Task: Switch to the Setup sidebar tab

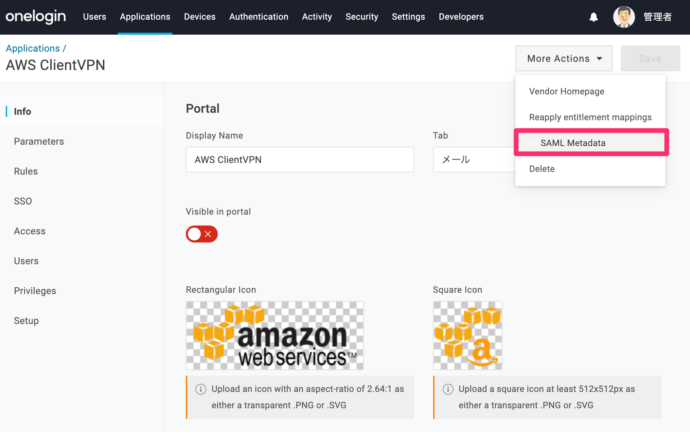Action: pos(82,321)
